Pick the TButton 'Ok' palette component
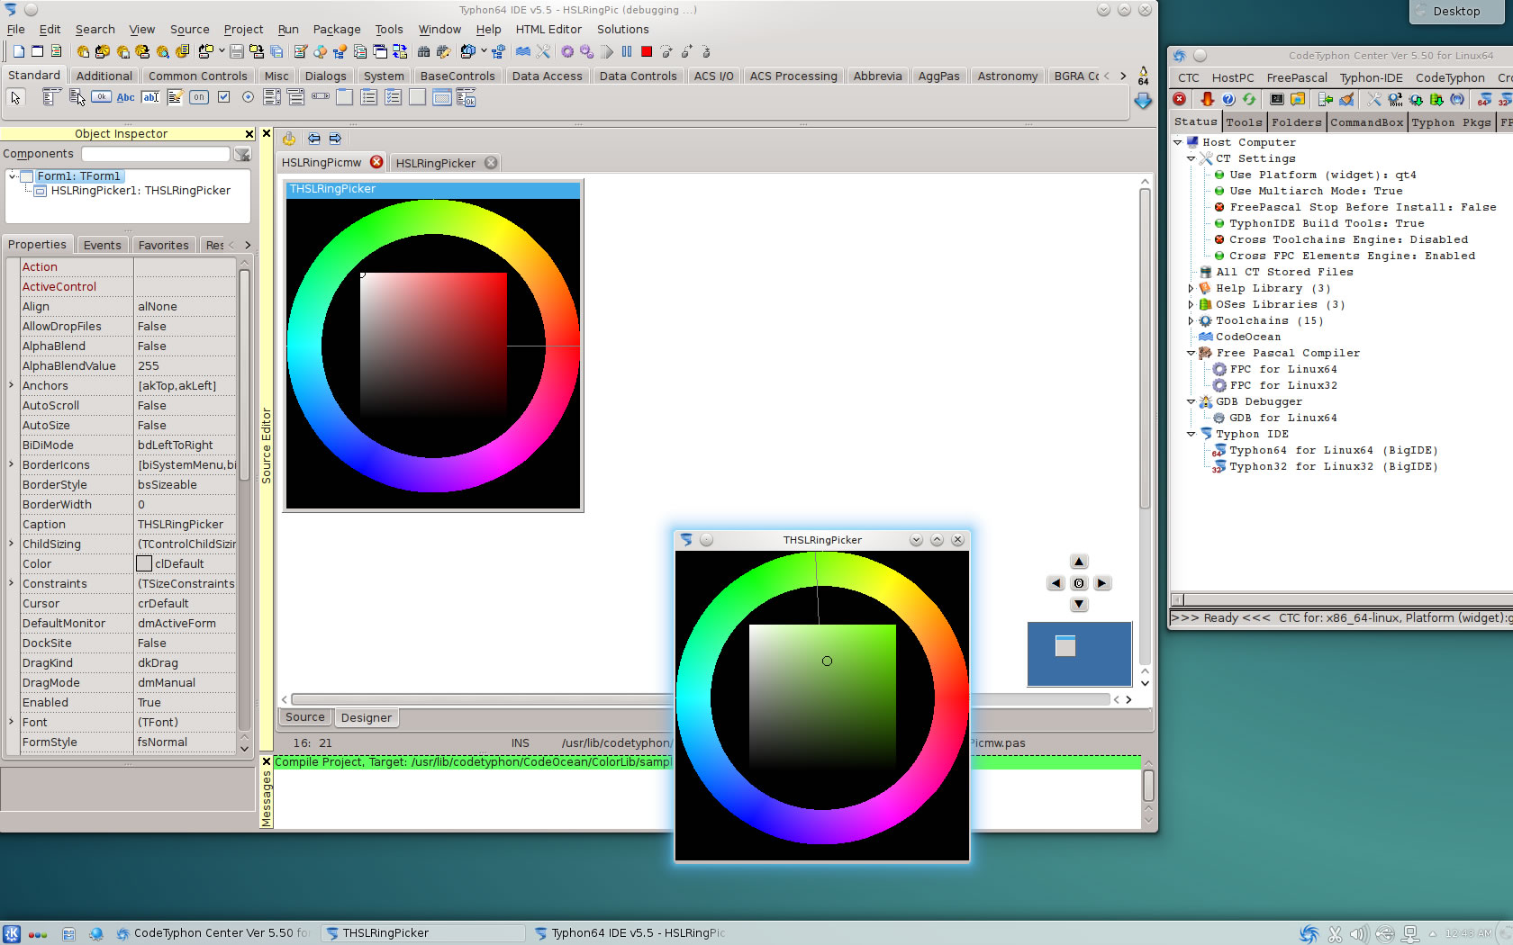This screenshot has width=1513, height=945. (102, 97)
